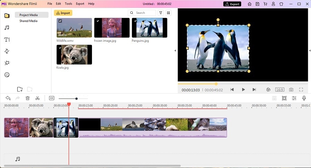Screen dimensions: 311x168
Task: Open the Audio music note sidebar icon
Action: (7, 28)
